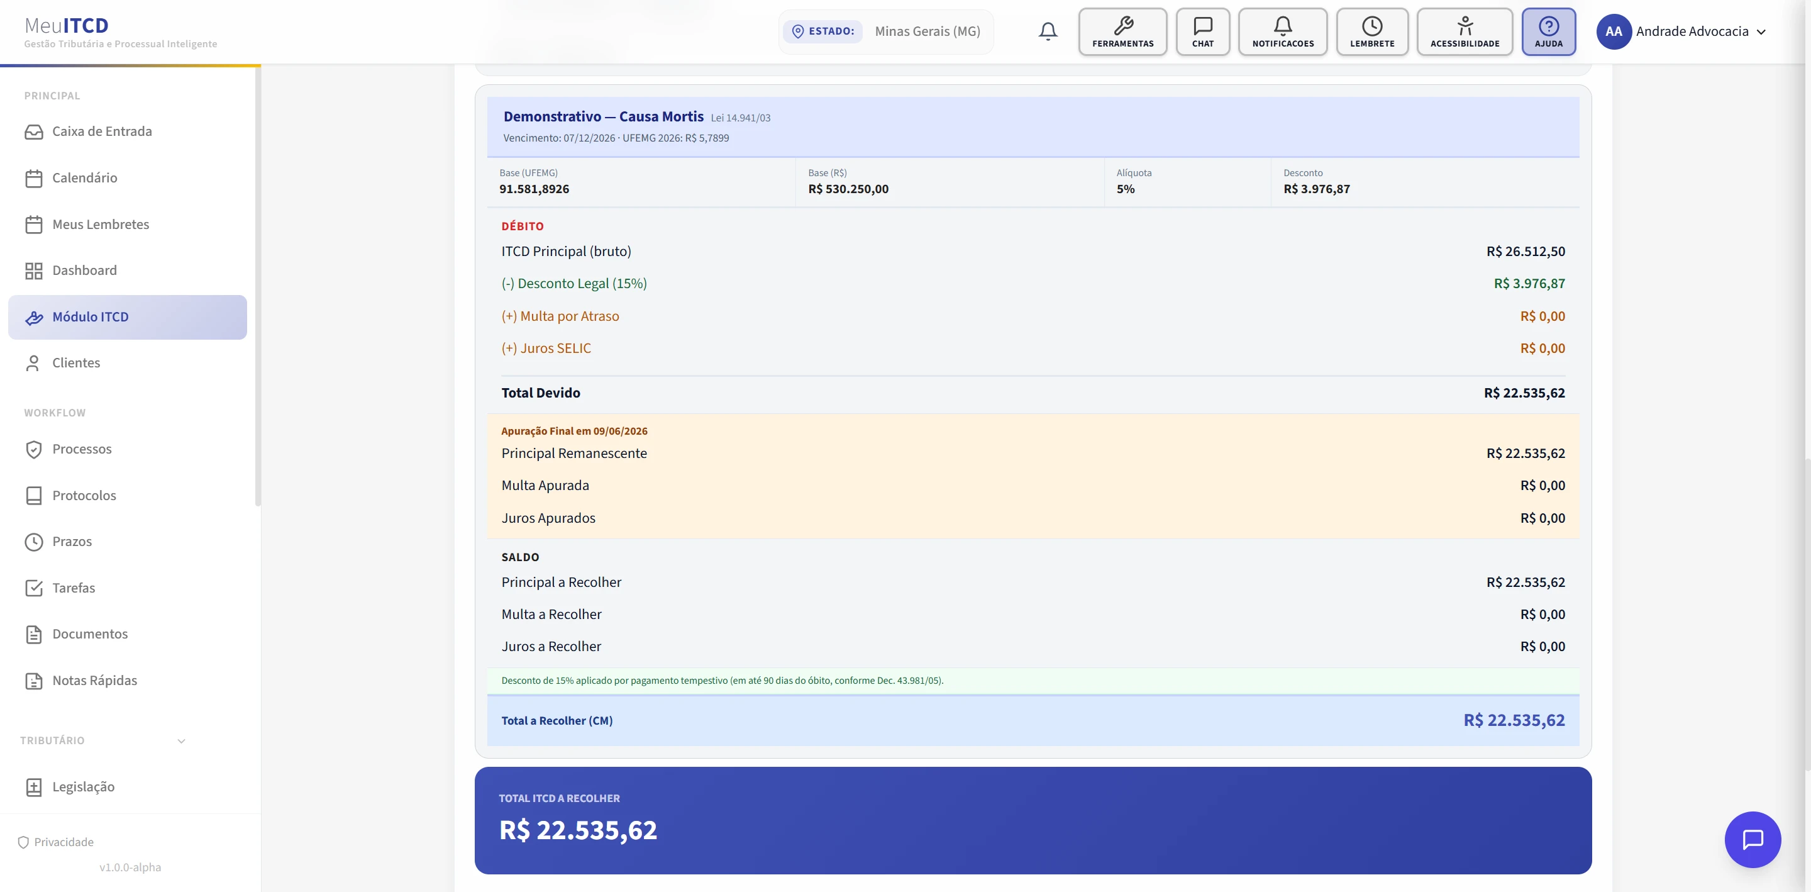
Task: Open Meus Lembretes in the sidebar
Action: [x=127, y=225]
